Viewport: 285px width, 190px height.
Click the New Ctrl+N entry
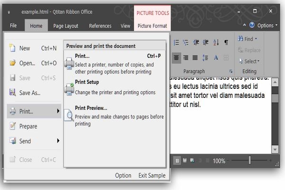(x=34, y=48)
